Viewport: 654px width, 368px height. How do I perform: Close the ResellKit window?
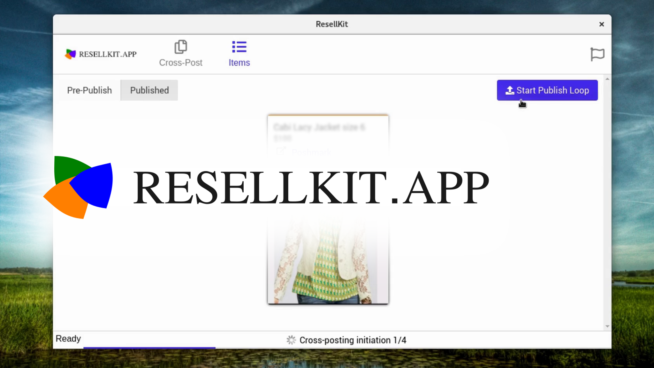602,24
